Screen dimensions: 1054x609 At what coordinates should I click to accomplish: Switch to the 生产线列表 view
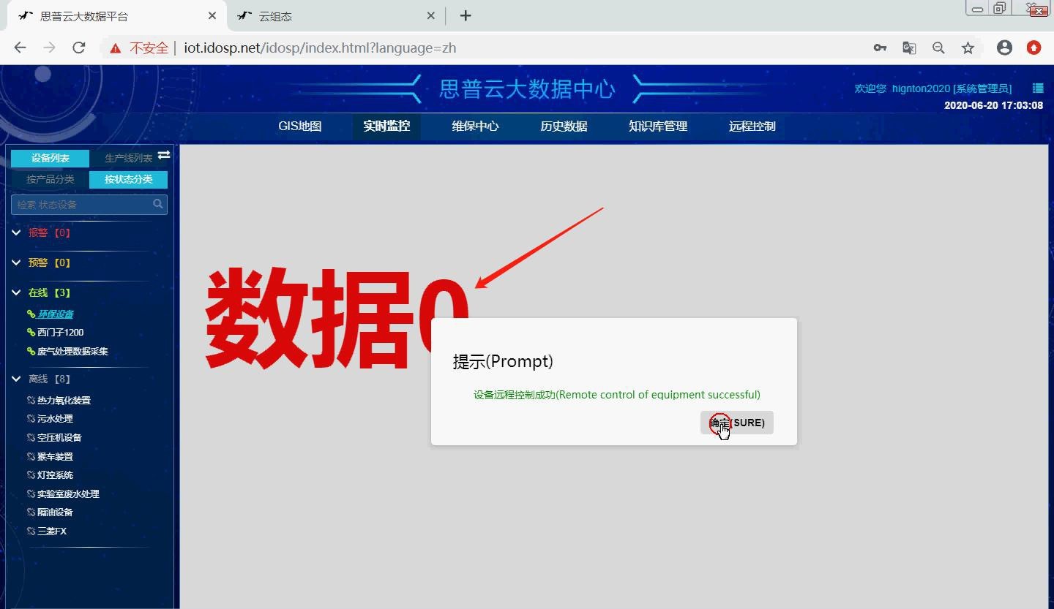[x=128, y=157]
